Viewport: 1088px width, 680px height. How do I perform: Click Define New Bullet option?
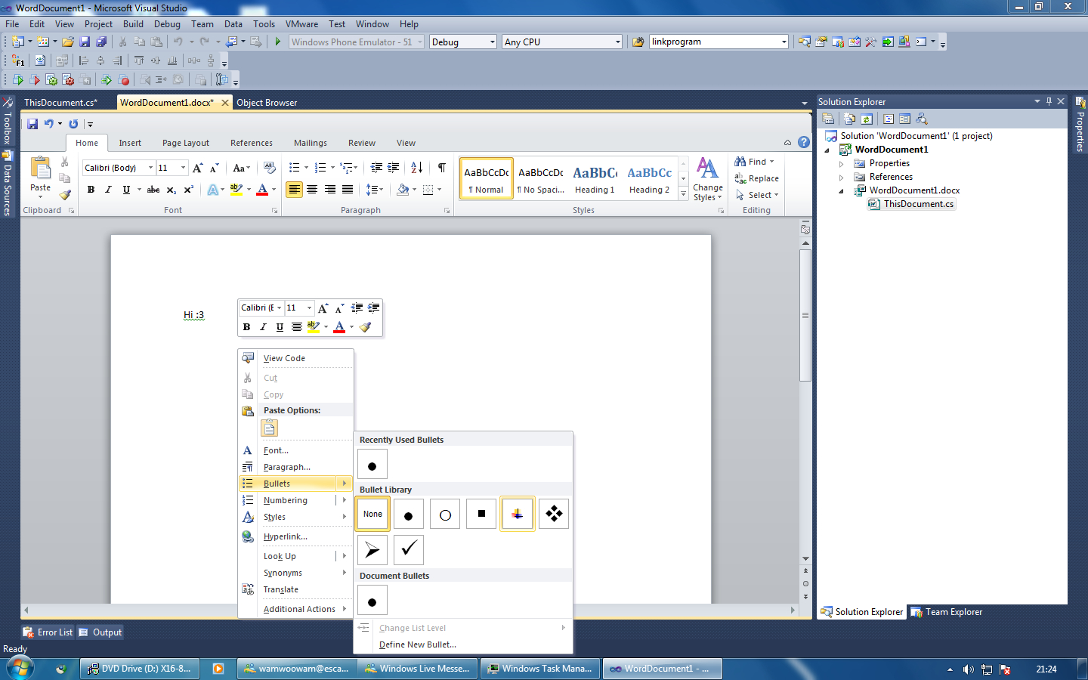click(417, 644)
